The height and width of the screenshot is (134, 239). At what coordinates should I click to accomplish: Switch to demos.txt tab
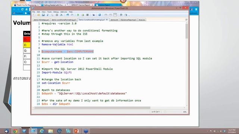point(114,20)
